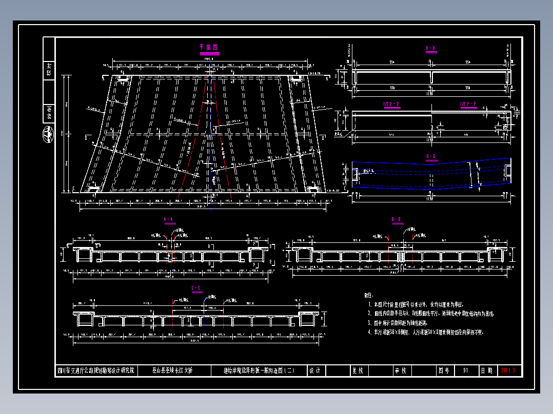Click the drawing title cell ending (二)

coord(259,370)
